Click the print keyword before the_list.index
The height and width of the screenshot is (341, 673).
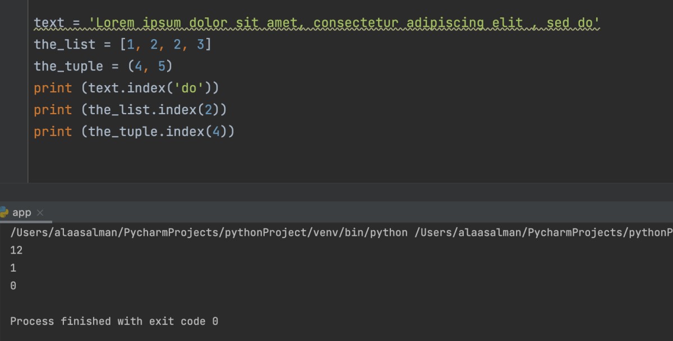click(53, 110)
